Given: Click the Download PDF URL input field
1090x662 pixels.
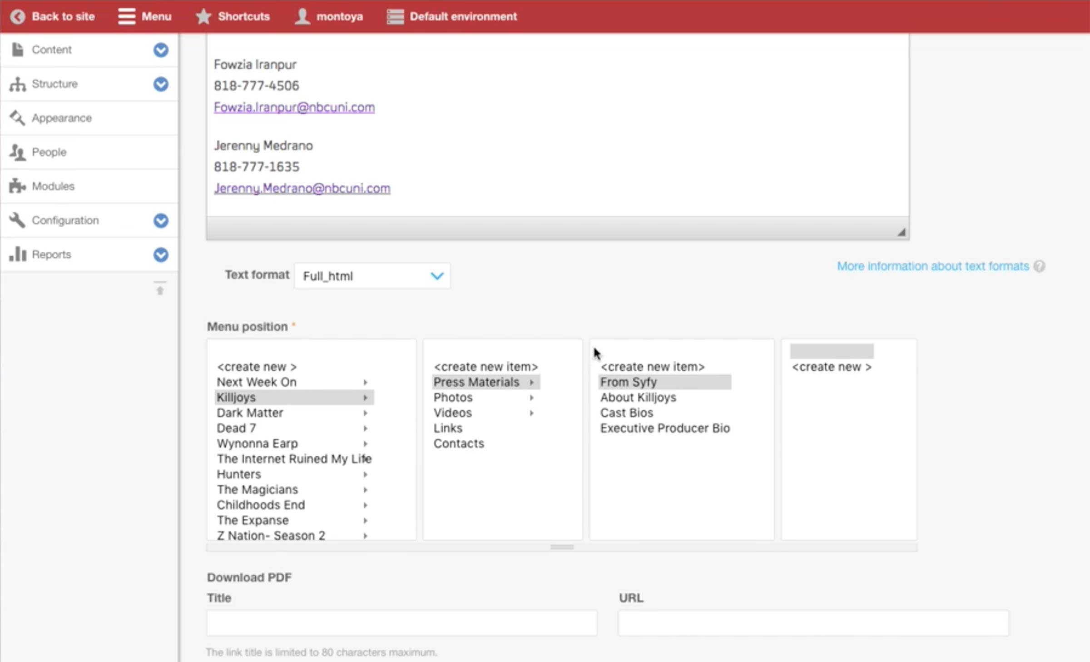Looking at the screenshot, I should point(813,623).
